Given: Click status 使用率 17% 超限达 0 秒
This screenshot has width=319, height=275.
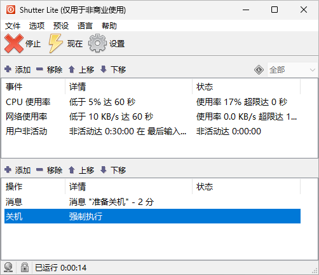Looking at the screenshot, I should click(x=242, y=102).
